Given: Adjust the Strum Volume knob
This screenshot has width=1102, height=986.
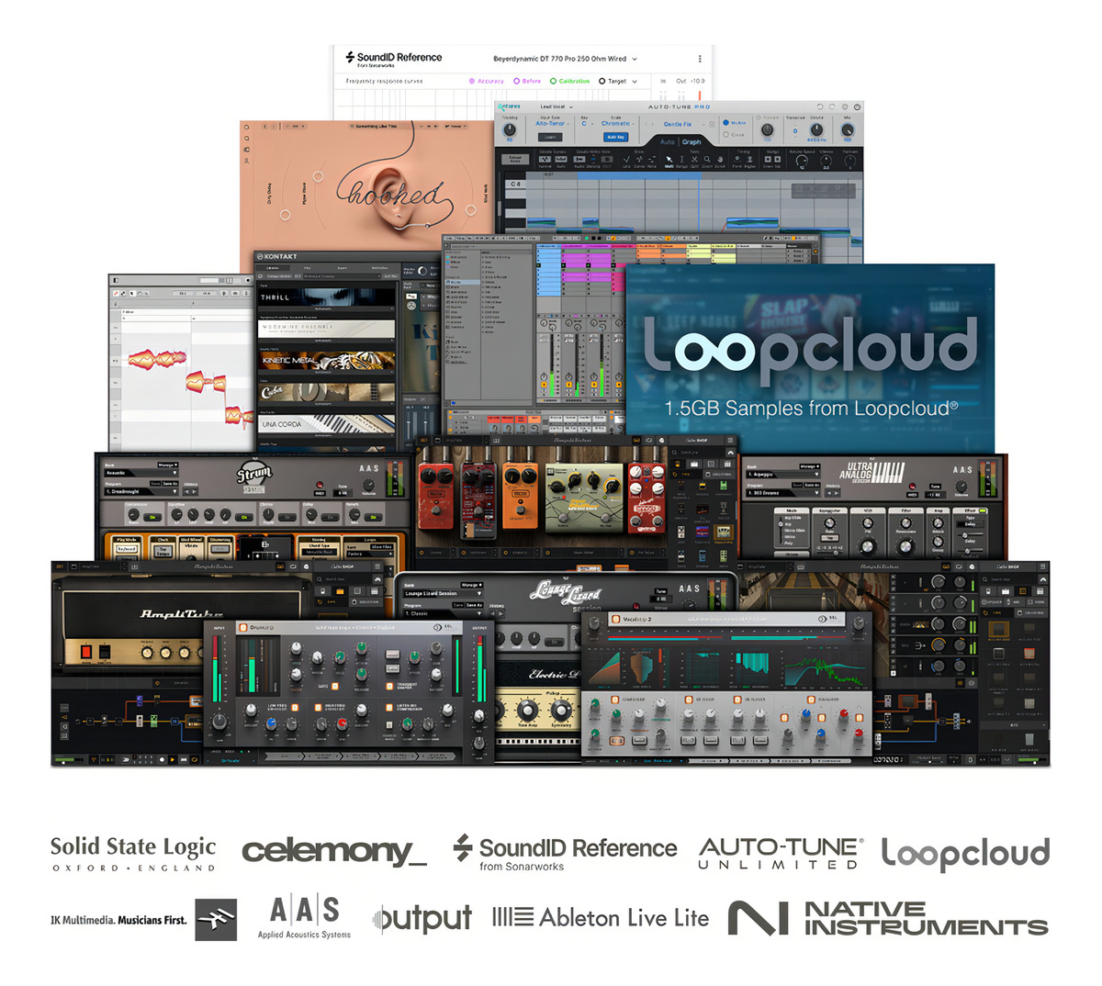Looking at the screenshot, I should (x=369, y=486).
